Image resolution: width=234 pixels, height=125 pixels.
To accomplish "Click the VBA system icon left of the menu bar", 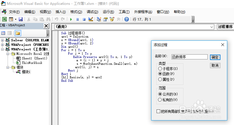I will [x=4, y=12].
